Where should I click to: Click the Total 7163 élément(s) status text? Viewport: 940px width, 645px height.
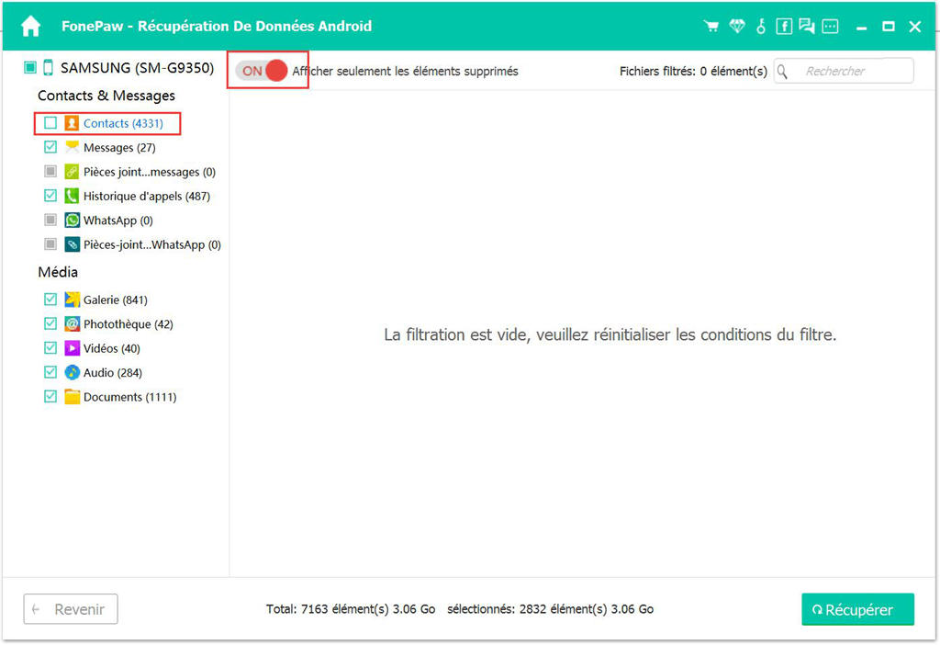point(351,609)
